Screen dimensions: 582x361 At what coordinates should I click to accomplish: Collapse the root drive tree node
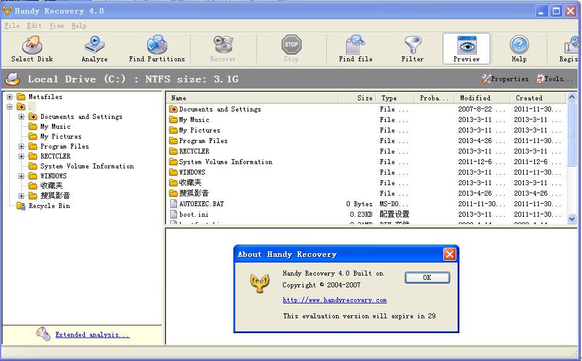coord(10,107)
